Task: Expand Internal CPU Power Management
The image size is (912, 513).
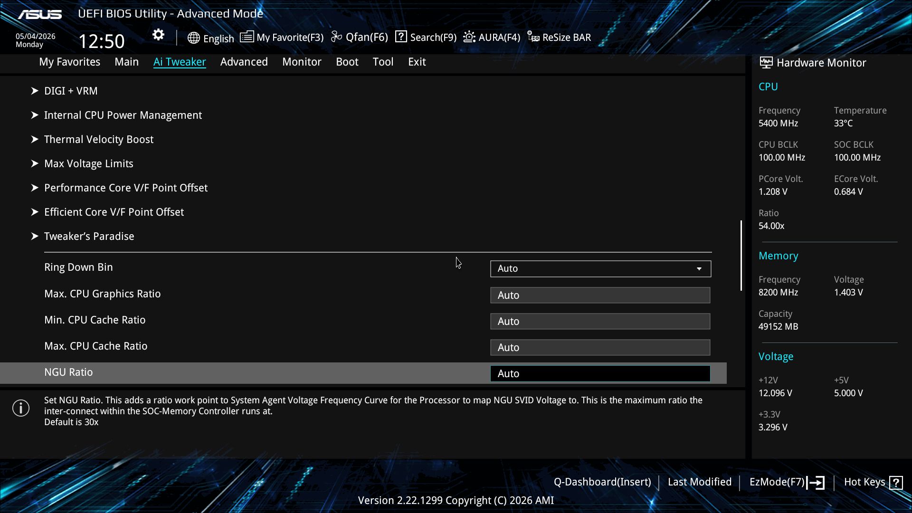Action: pos(116,115)
